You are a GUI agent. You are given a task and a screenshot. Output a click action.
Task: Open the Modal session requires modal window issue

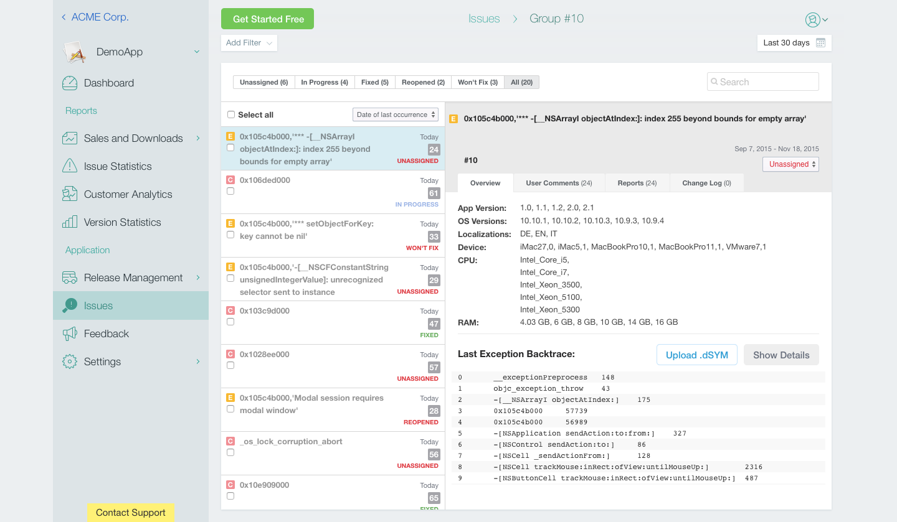[x=333, y=410]
